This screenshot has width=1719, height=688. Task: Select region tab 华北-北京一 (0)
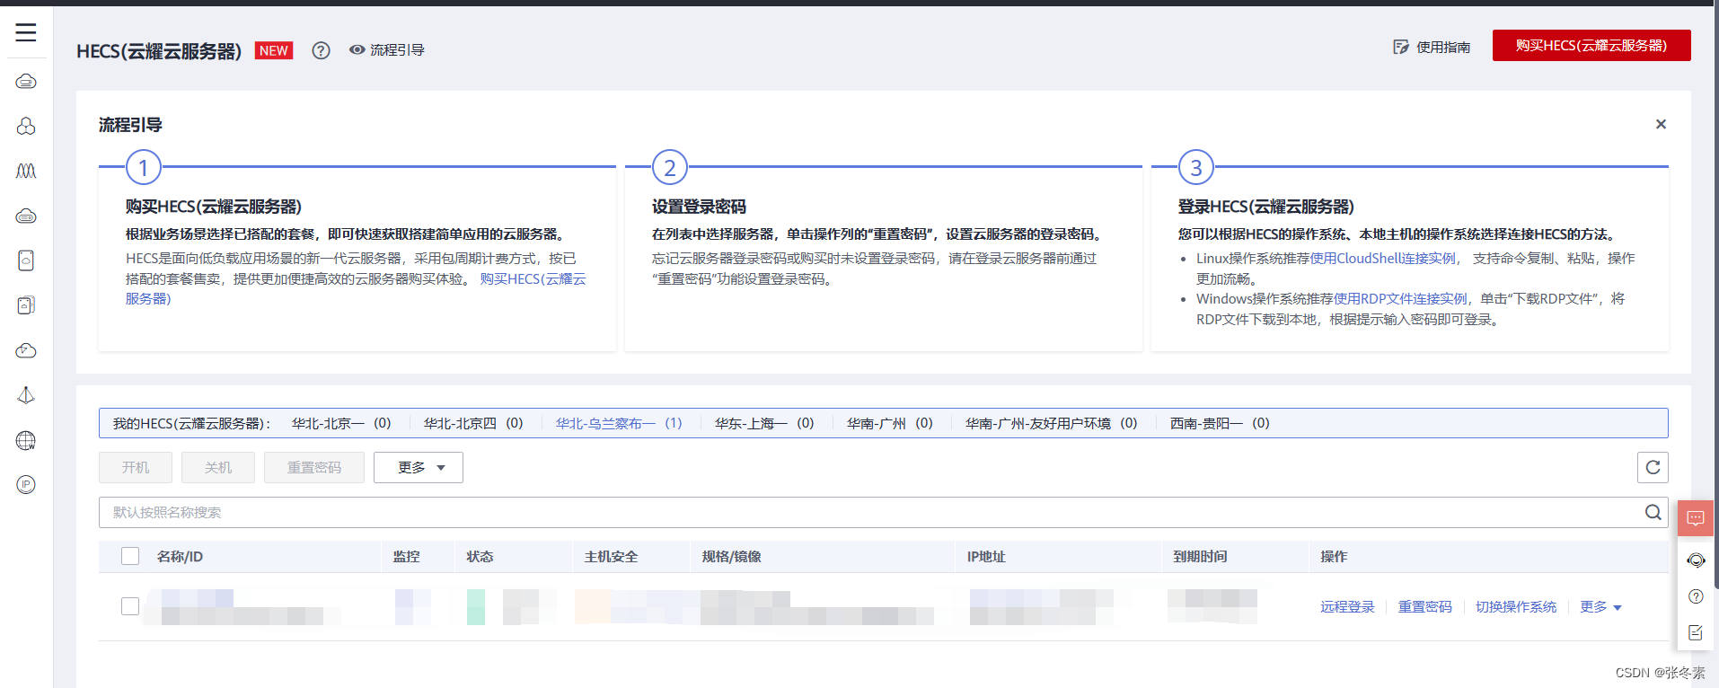(x=341, y=423)
